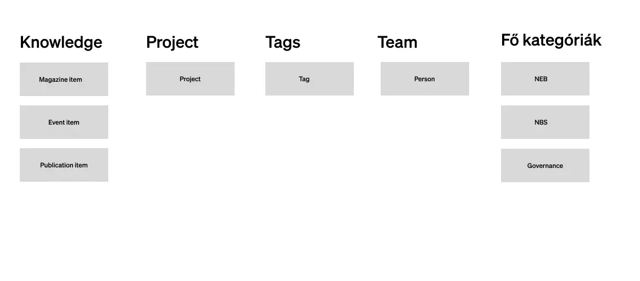Image resolution: width=640 pixels, height=281 pixels.
Task: Pick the gray box under Tags heading
Action: coord(309,78)
